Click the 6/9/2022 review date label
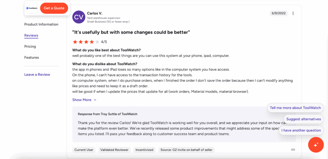 pos(278,13)
